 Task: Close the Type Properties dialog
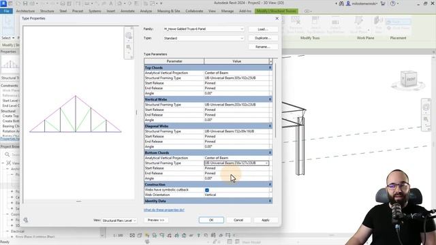tap(277, 18)
